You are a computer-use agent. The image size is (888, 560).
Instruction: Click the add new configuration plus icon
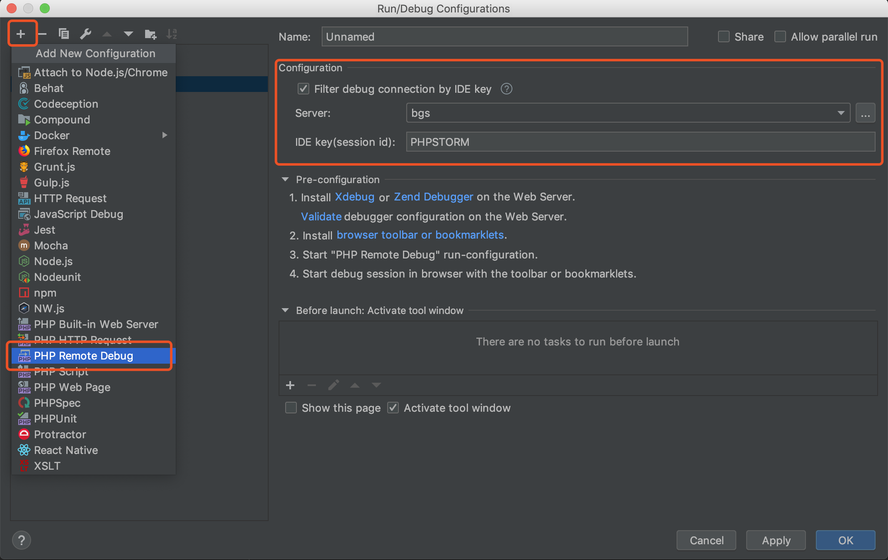pos(21,34)
